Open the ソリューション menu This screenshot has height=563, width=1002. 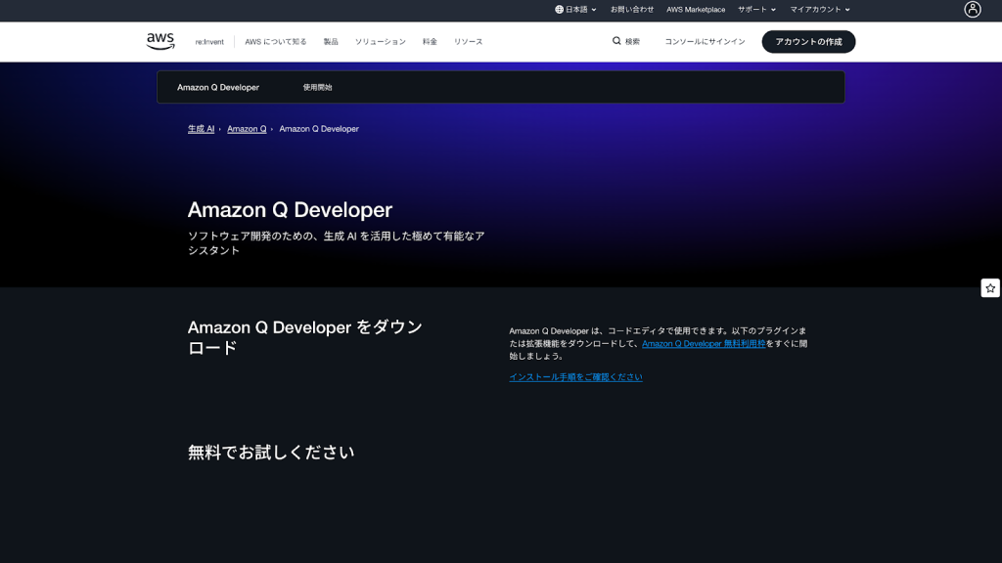[380, 42]
